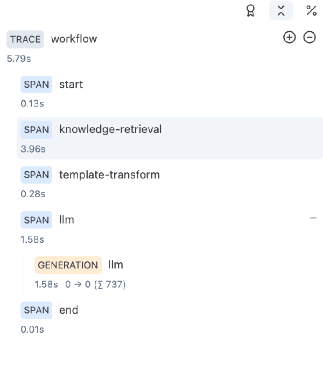Click the TRACE badge
The image size is (323, 371).
[x=25, y=39]
